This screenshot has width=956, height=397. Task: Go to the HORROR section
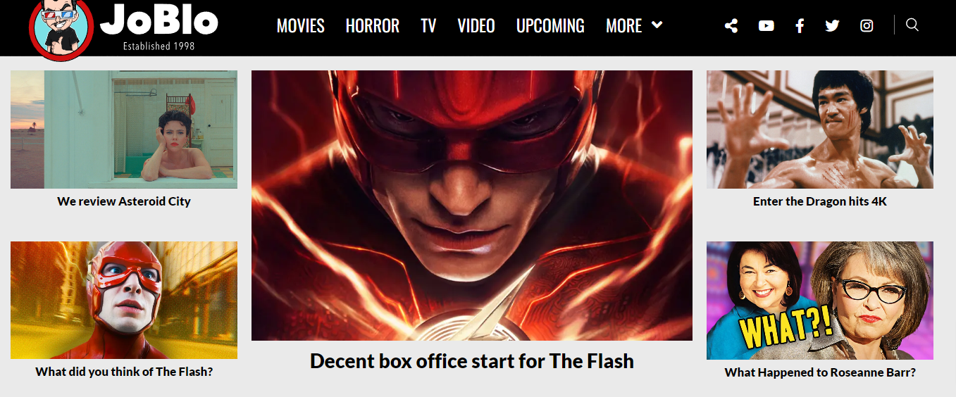373,26
